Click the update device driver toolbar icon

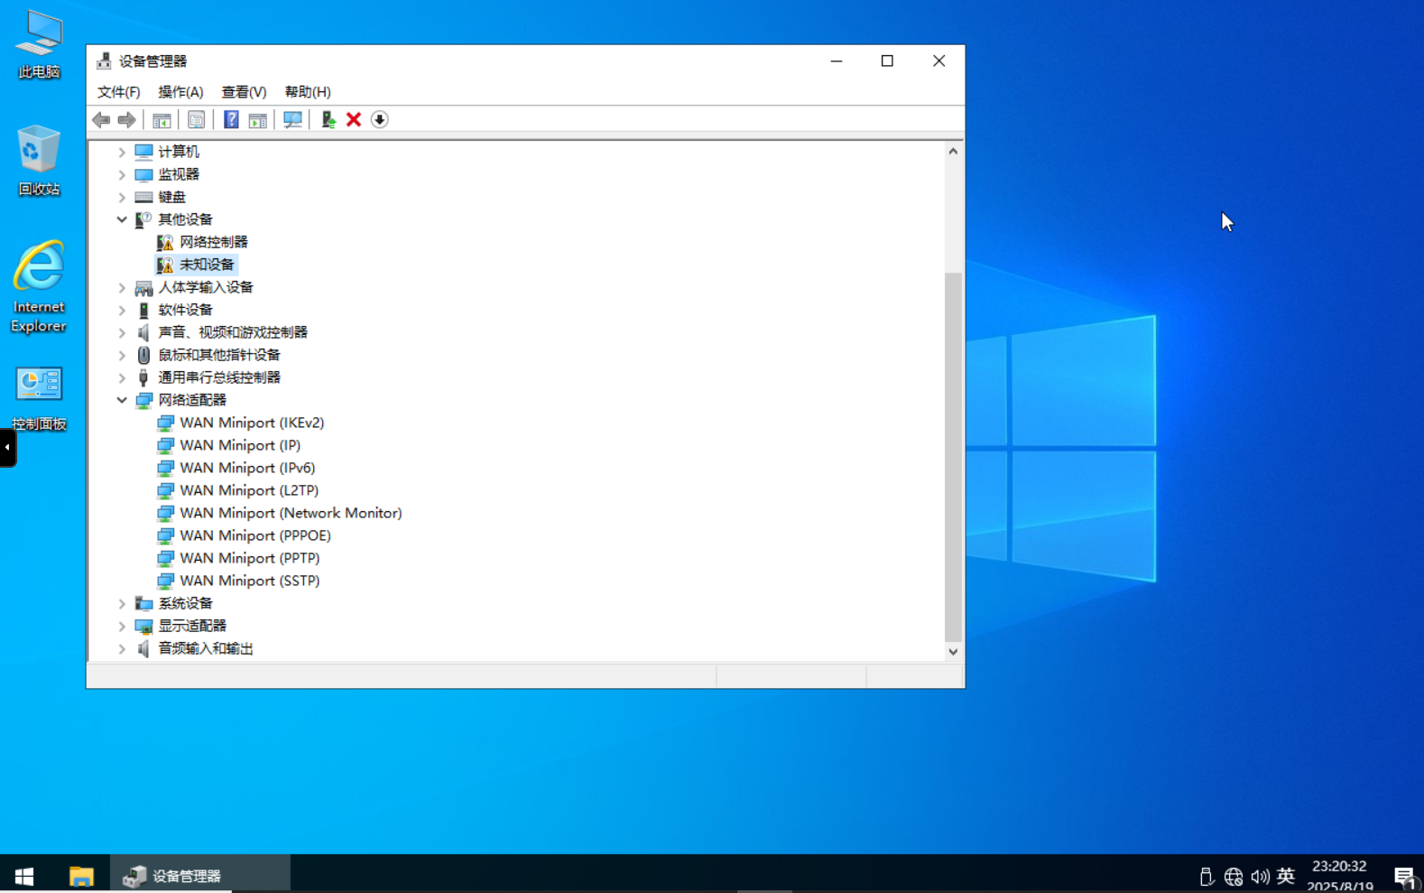[x=328, y=120]
